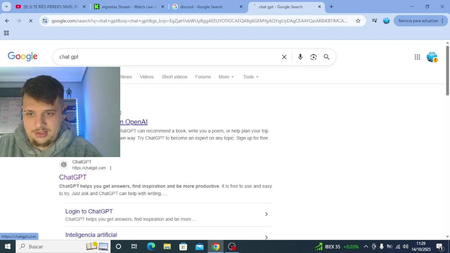Open the Google account avatar
This screenshot has width=450, height=253.
point(432,57)
